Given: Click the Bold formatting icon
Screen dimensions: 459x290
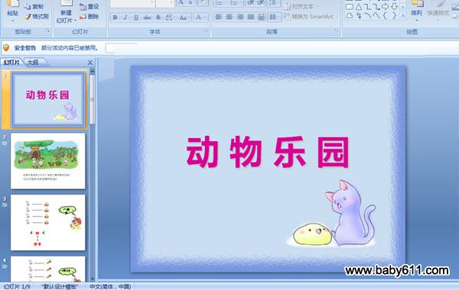Looking at the screenshot, I should pyautogui.click(x=115, y=18).
